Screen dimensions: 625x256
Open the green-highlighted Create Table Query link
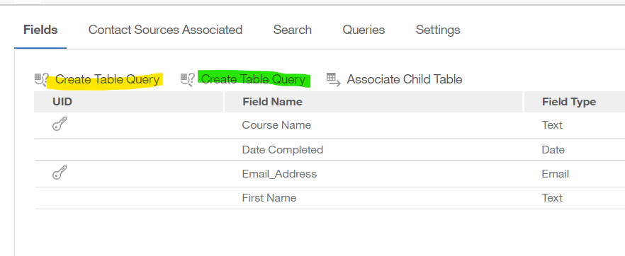(253, 79)
